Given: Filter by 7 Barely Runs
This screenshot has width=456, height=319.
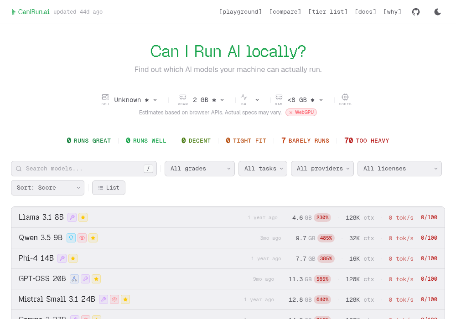Looking at the screenshot, I should point(305,141).
